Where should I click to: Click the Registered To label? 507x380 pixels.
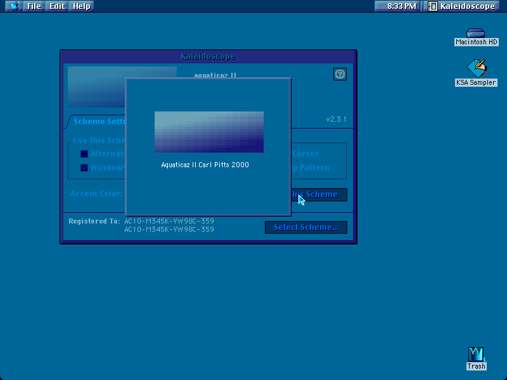pyautogui.click(x=94, y=221)
